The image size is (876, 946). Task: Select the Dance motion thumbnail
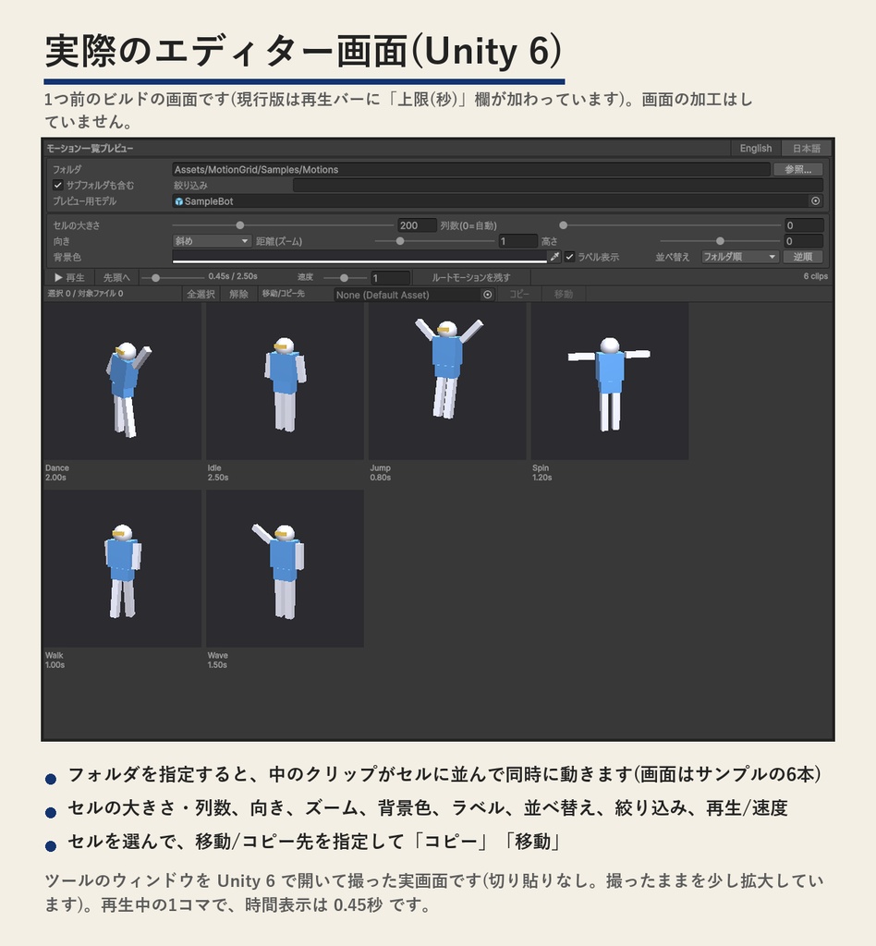point(123,382)
